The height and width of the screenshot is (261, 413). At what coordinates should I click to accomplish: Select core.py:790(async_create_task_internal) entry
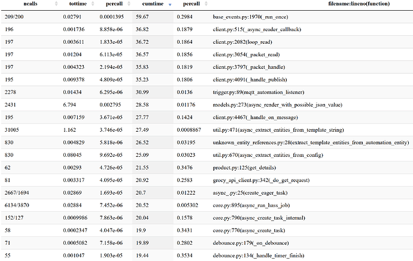(x=259, y=218)
